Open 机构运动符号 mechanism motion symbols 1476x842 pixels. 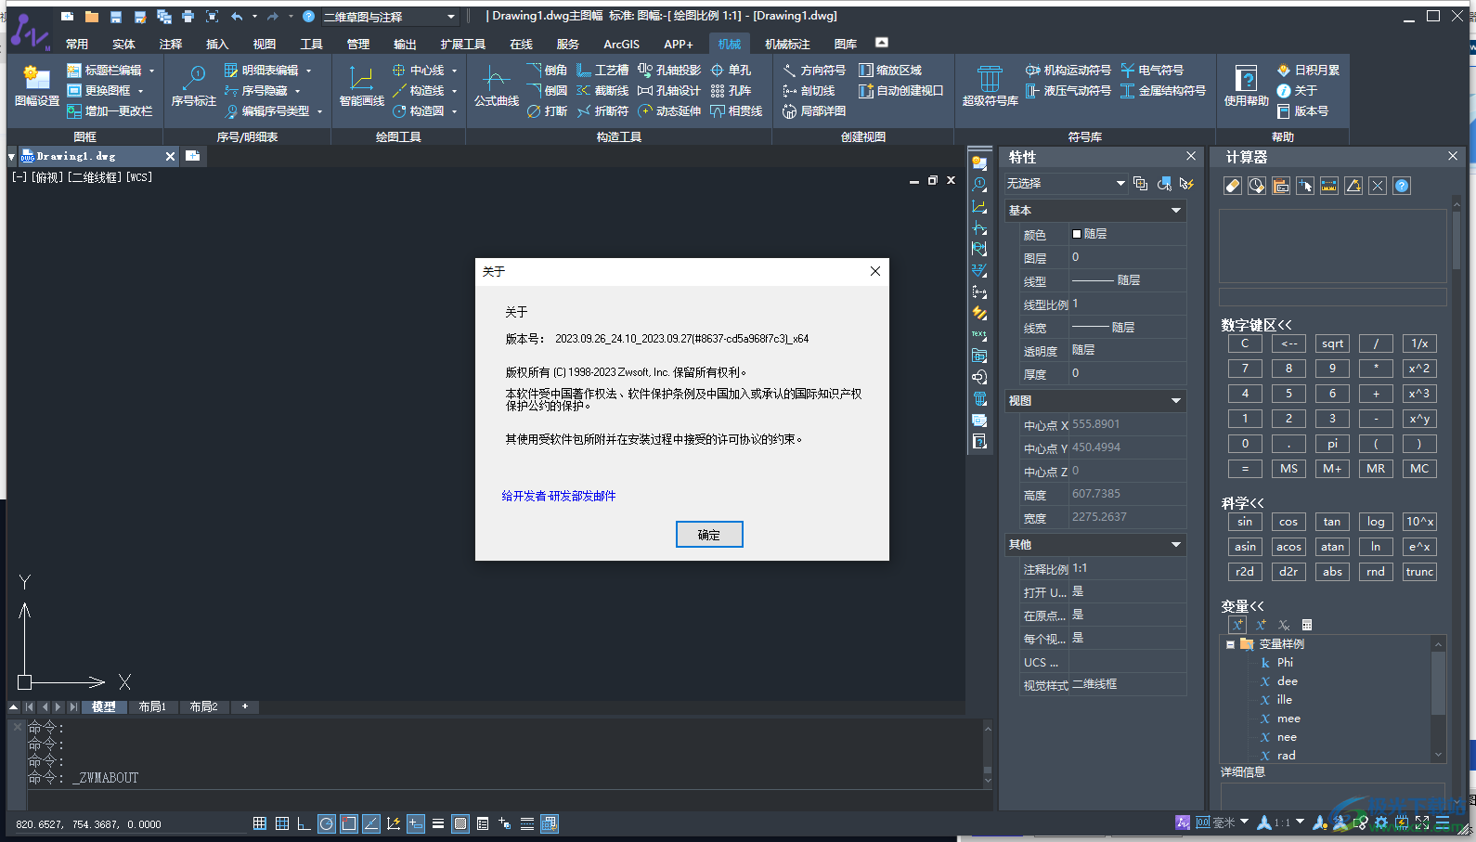(x=1068, y=71)
